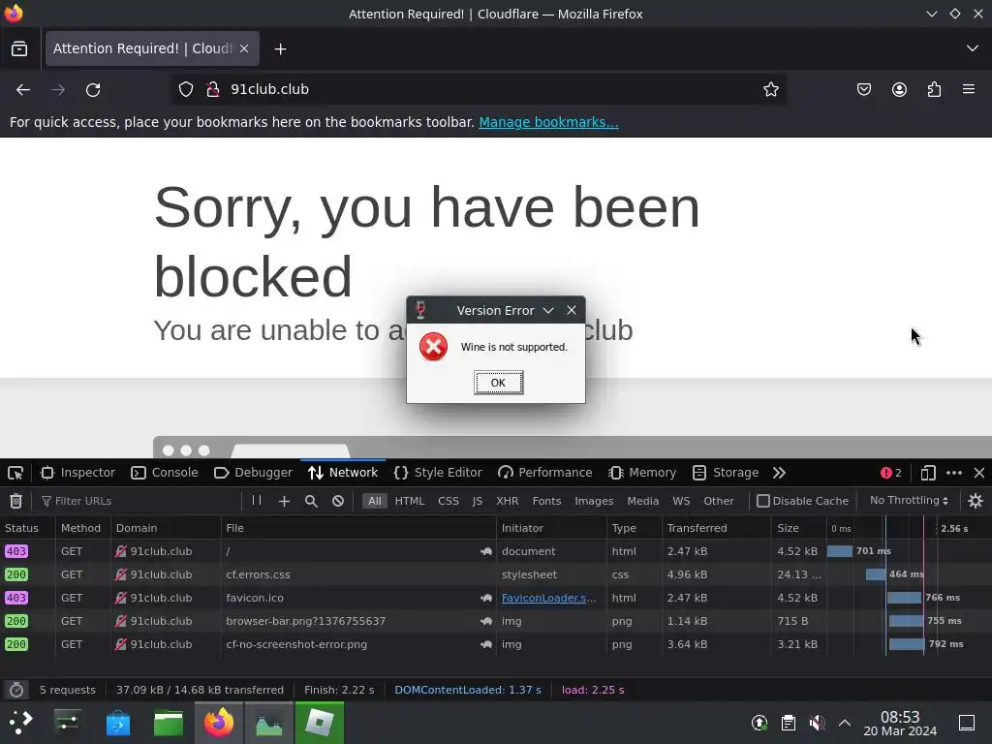The image size is (992, 744).
Task: Show error count badge details
Action: (891, 473)
